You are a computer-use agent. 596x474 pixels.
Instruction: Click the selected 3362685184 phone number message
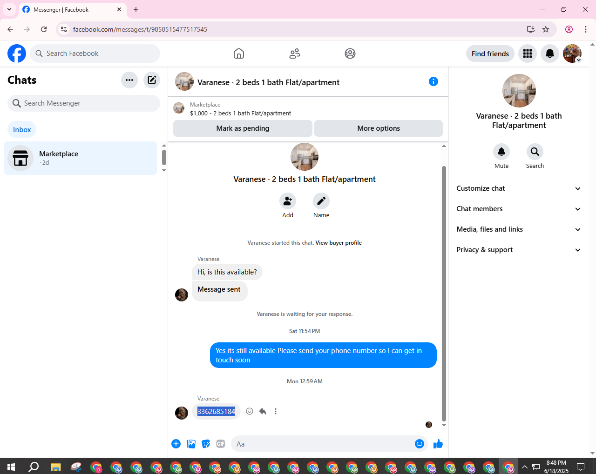[217, 411]
